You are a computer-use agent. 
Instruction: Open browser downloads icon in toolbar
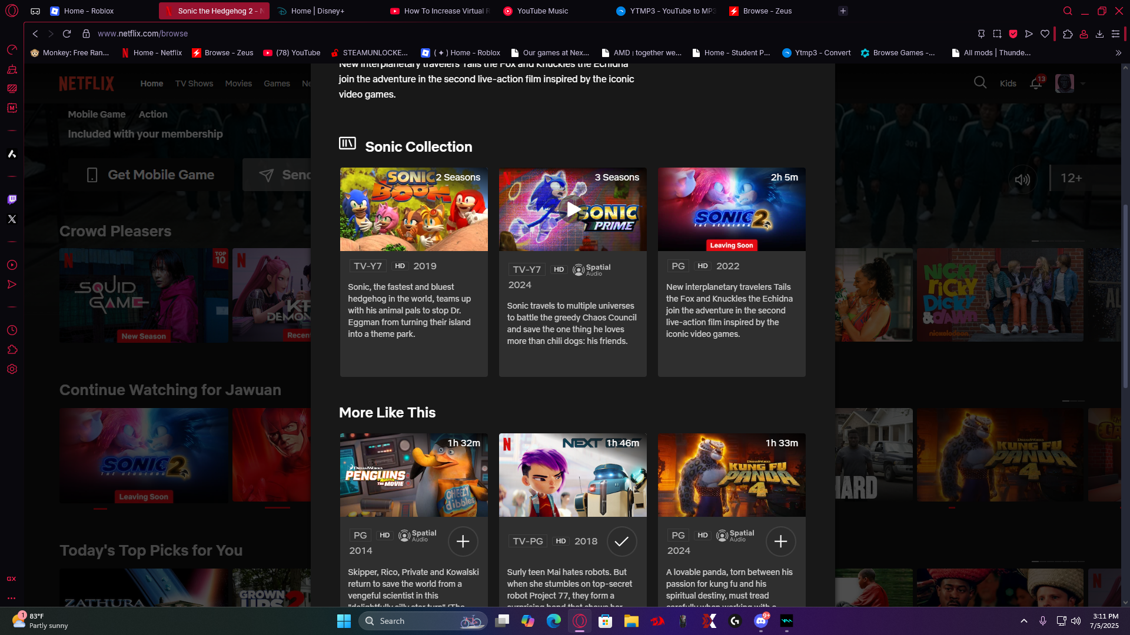pos(1099,34)
